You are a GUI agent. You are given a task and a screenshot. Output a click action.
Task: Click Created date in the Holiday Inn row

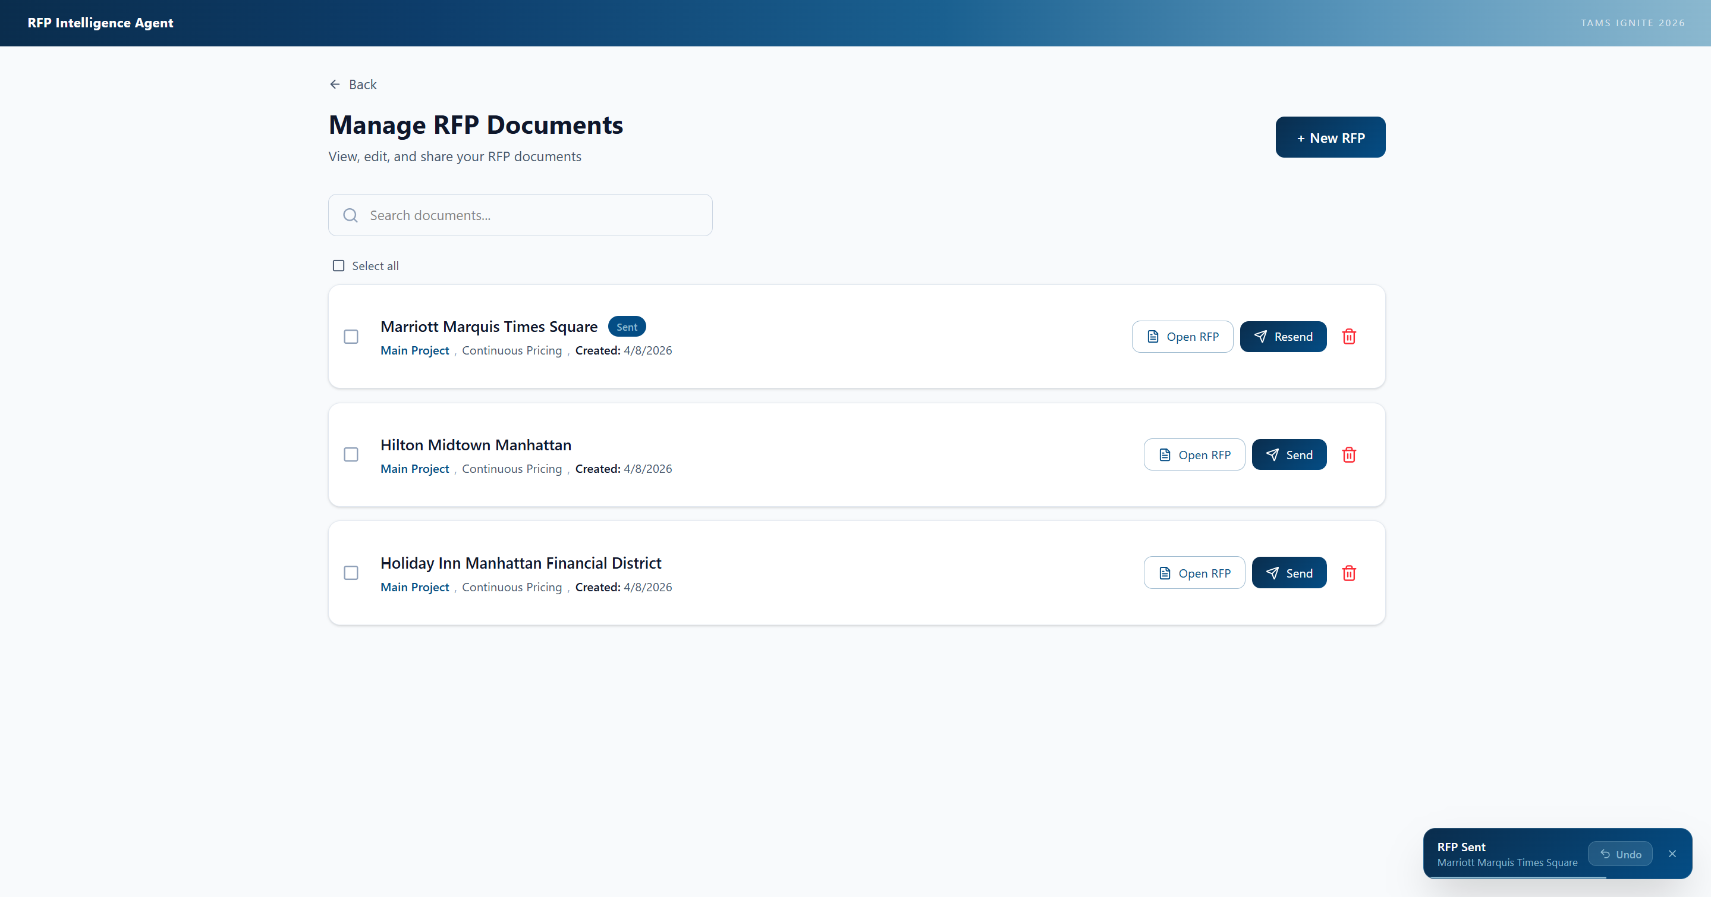click(x=624, y=587)
